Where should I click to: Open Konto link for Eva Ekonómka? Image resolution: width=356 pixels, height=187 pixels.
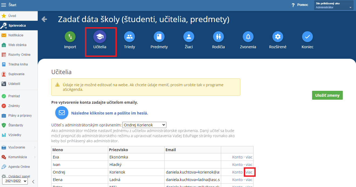[x=237, y=157]
